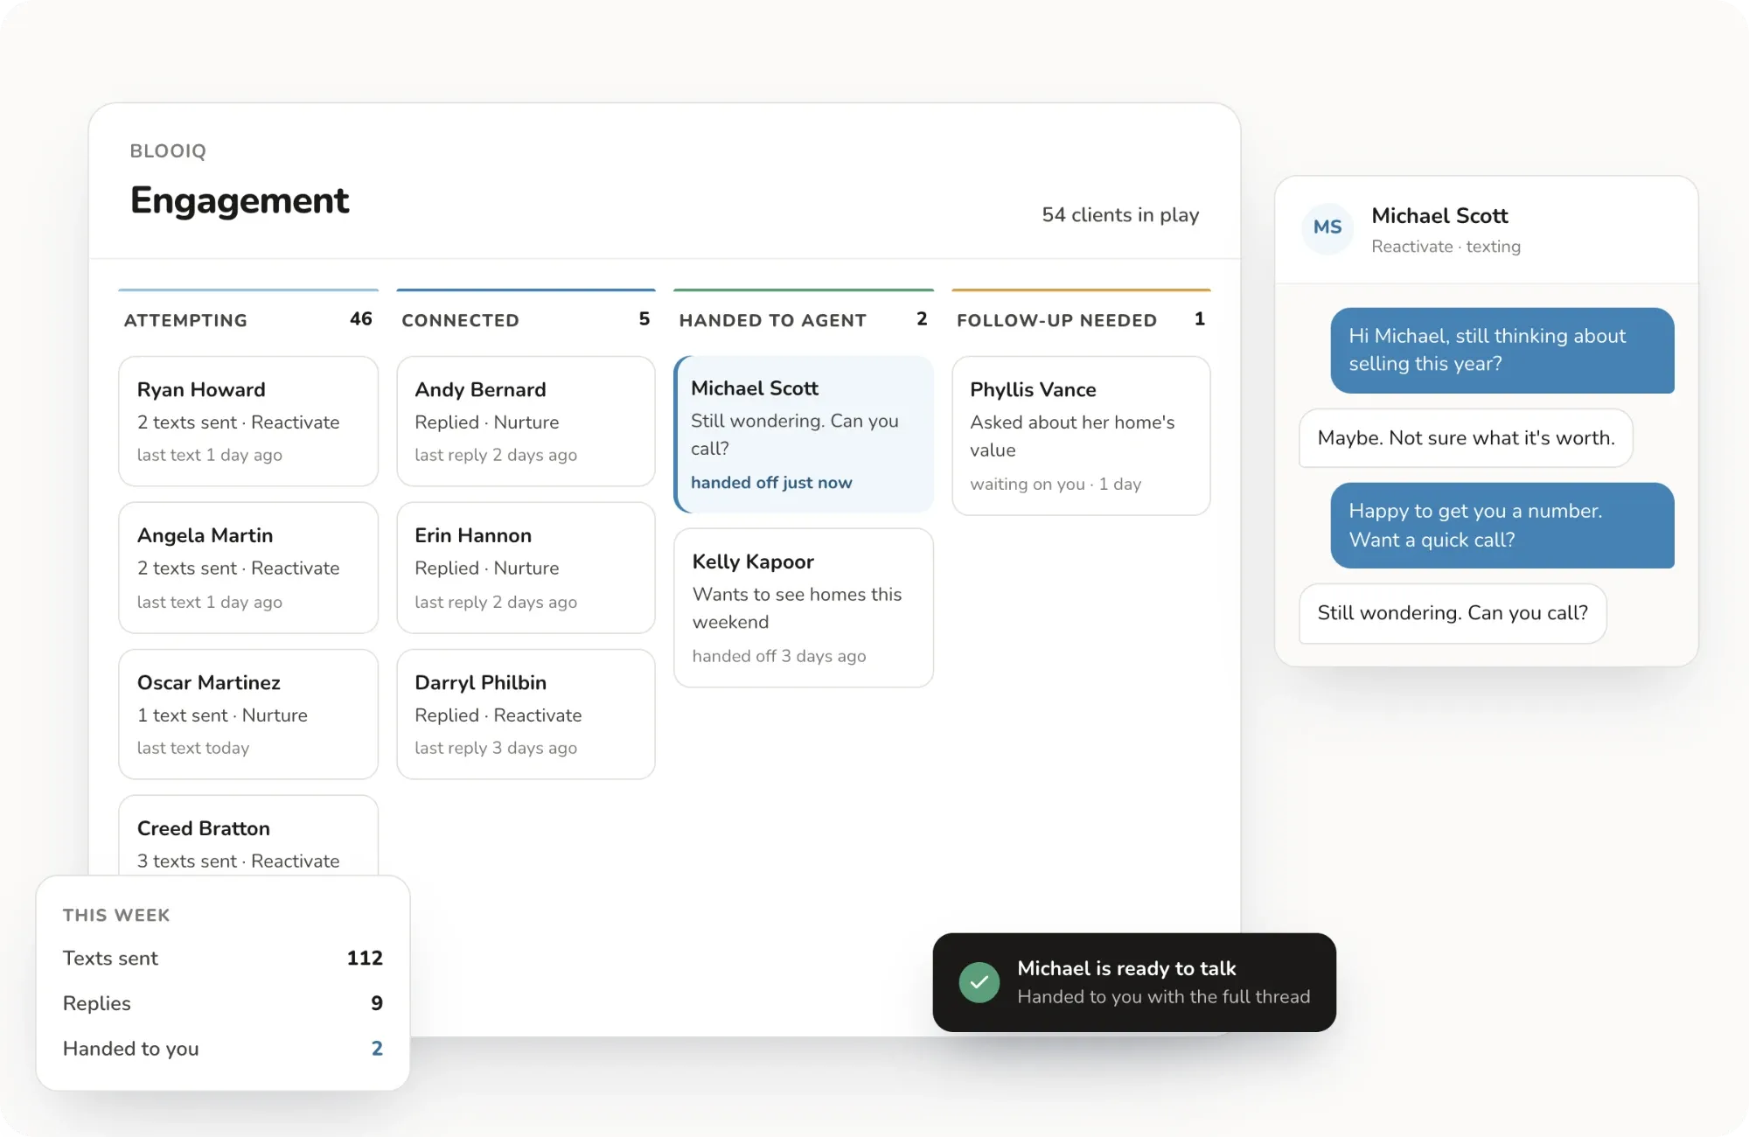Click the ATTEMPTING column header
Viewport: 1749px width, 1137px height.
pos(185,320)
